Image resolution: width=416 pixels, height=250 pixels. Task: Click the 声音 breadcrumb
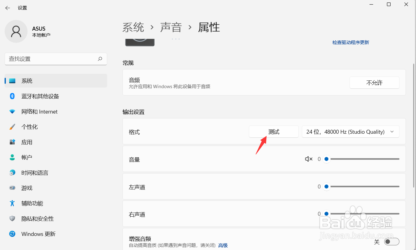coord(171,27)
